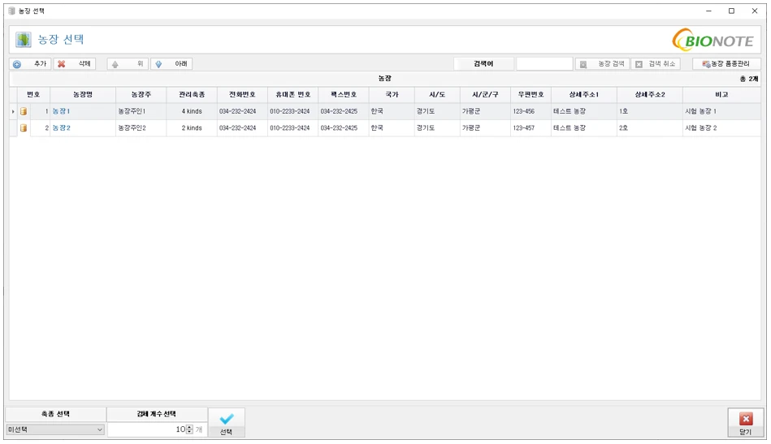Viewport: 771px width, 444px height.
Task: Click the '2 kinds' cell
Action: pyautogui.click(x=192, y=128)
